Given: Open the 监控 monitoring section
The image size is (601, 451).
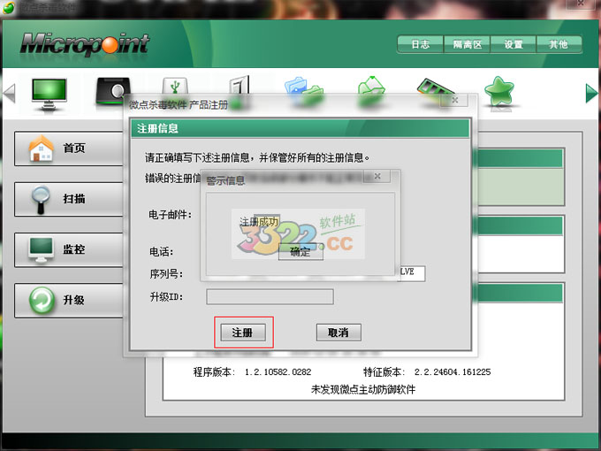Looking at the screenshot, I should [69, 249].
